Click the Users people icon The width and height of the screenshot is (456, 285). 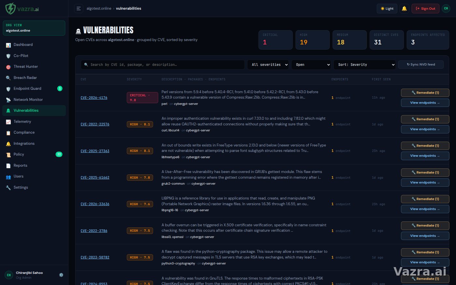[x=8, y=177]
